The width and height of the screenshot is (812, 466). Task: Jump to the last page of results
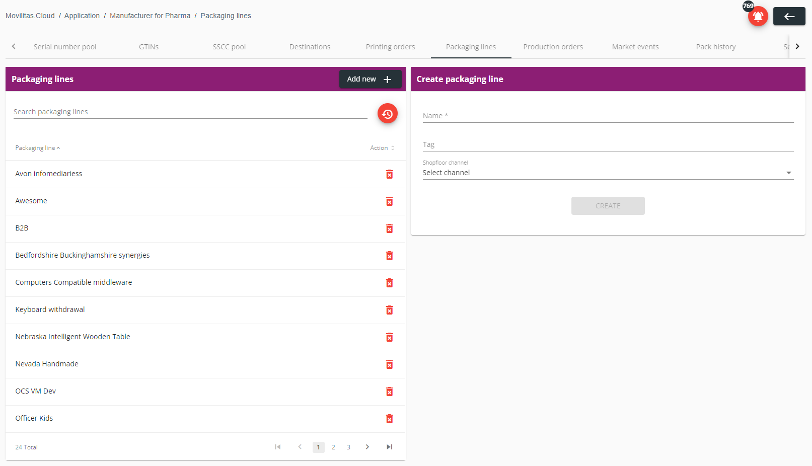pos(389,447)
